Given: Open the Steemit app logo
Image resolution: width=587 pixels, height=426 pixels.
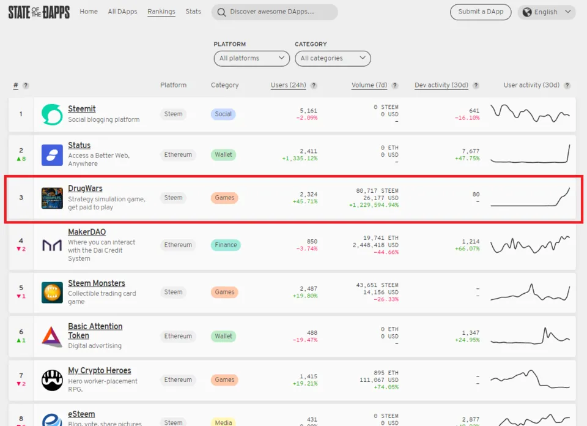Looking at the screenshot, I should [52, 114].
